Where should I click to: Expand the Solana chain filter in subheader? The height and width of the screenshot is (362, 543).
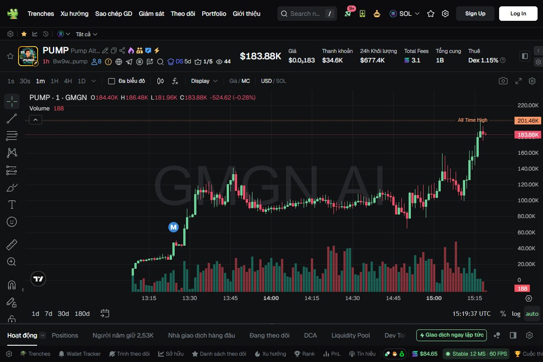click(64, 34)
